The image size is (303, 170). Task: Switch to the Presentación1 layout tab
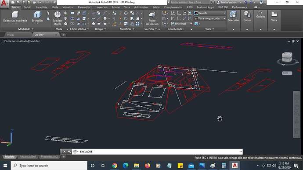point(28,157)
